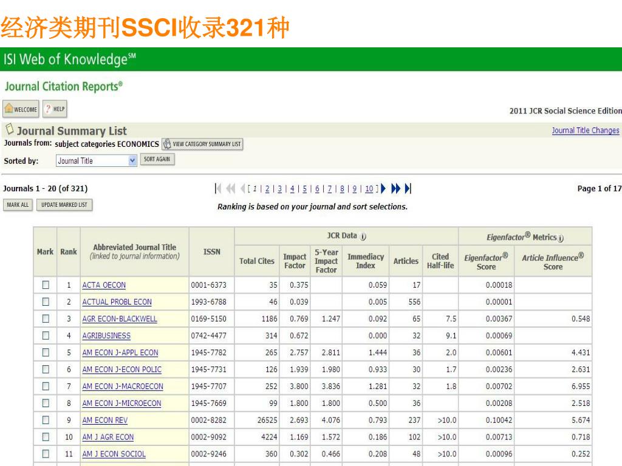Click the Eigenfactor Metrics info icon
This screenshot has height=466, width=622.
[x=561, y=238]
